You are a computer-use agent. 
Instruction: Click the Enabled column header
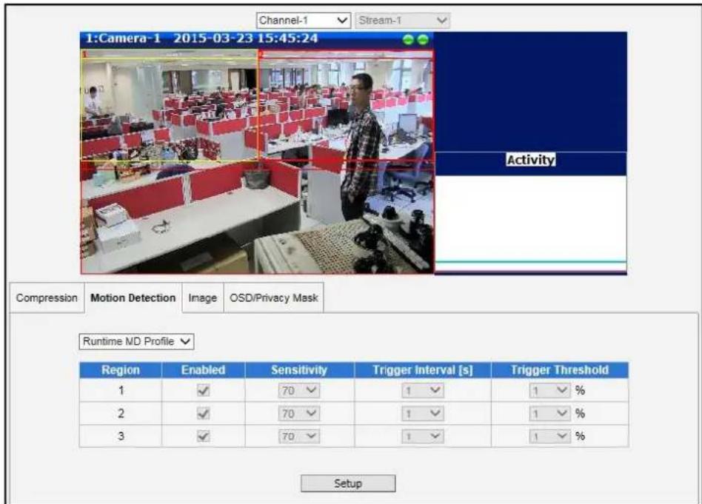(x=203, y=370)
